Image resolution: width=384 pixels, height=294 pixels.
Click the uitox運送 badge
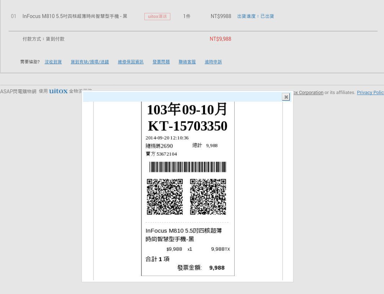pos(157,16)
